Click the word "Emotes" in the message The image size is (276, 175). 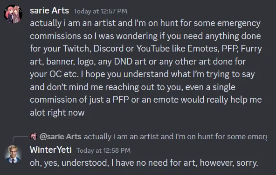pyautogui.click(x=203, y=49)
